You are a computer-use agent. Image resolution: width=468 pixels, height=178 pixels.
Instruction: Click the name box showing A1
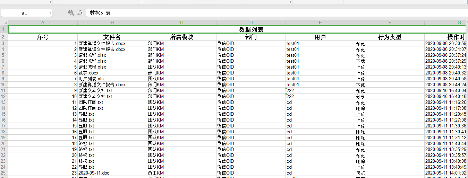24,13
